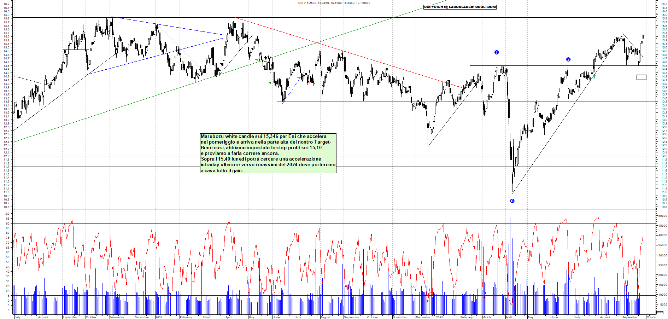The height and width of the screenshot is (319, 668).
Task: Click the blue wave marker numbered 0
Action: point(512,201)
